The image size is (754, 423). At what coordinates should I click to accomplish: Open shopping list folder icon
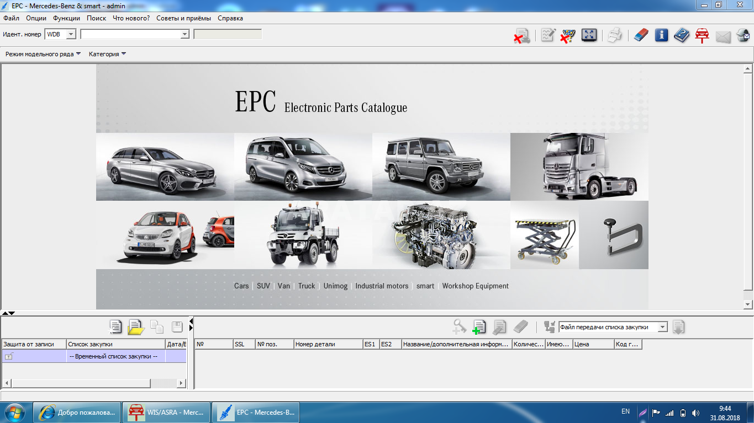(136, 328)
